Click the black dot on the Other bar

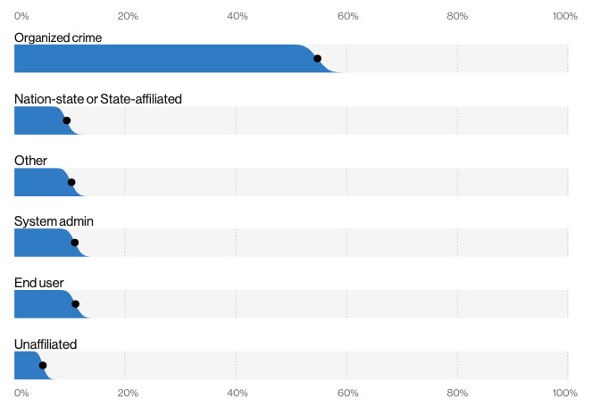pos(71,182)
